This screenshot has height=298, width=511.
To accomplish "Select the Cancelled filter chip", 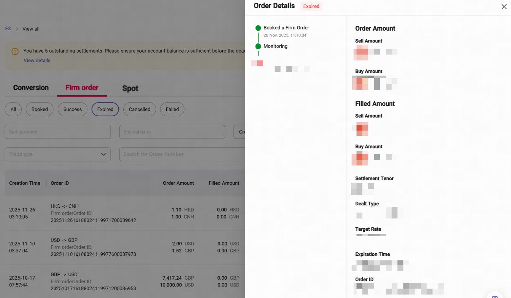I will click(139, 109).
